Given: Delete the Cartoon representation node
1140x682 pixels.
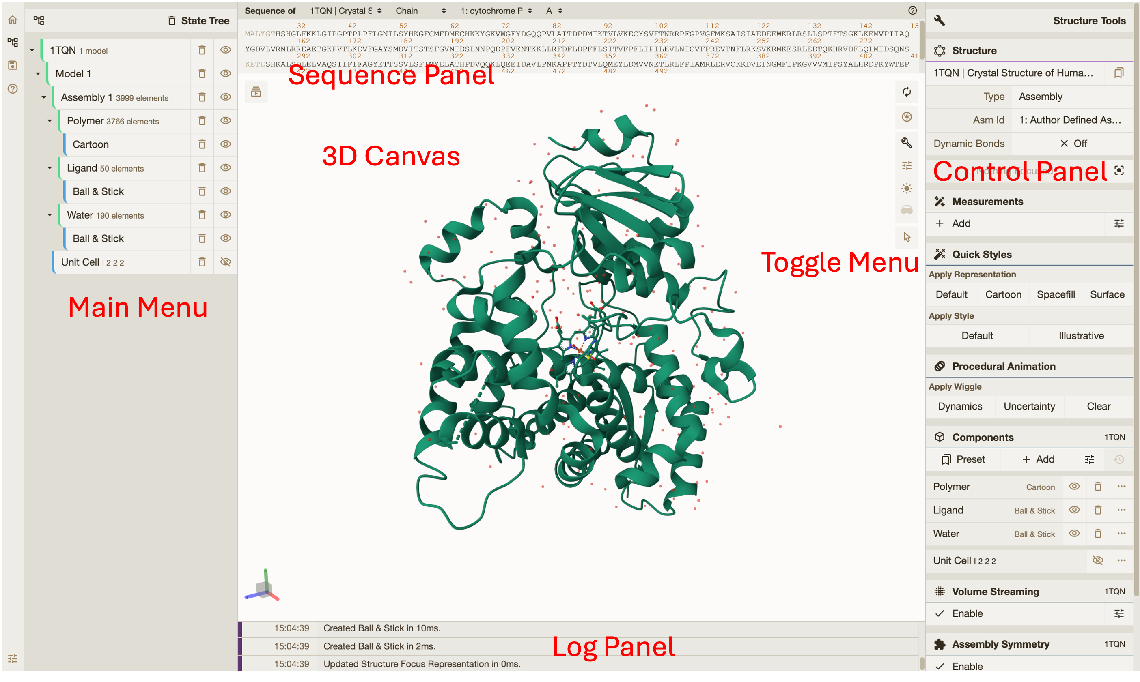Looking at the screenshot, I should [202, 144].
